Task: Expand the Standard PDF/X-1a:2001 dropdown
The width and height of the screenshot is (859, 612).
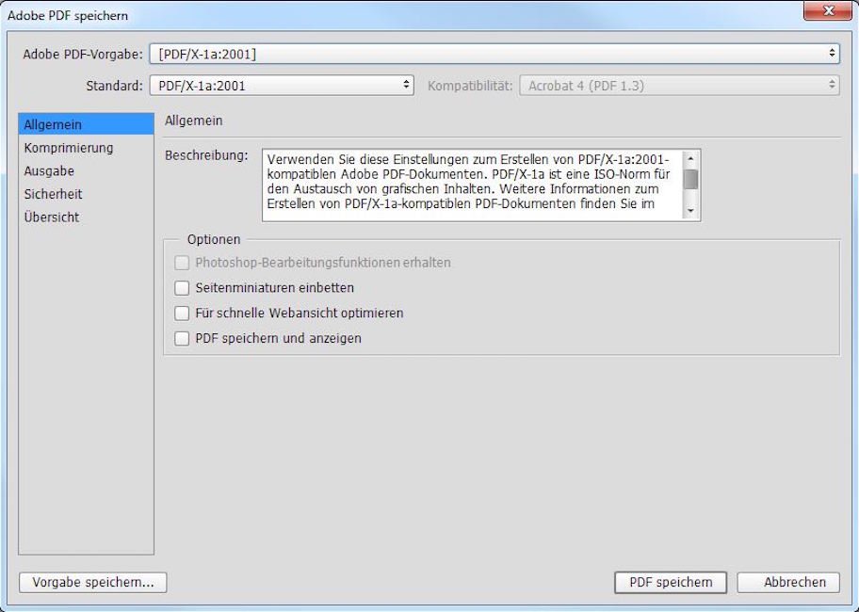Action: coord(282,86)
